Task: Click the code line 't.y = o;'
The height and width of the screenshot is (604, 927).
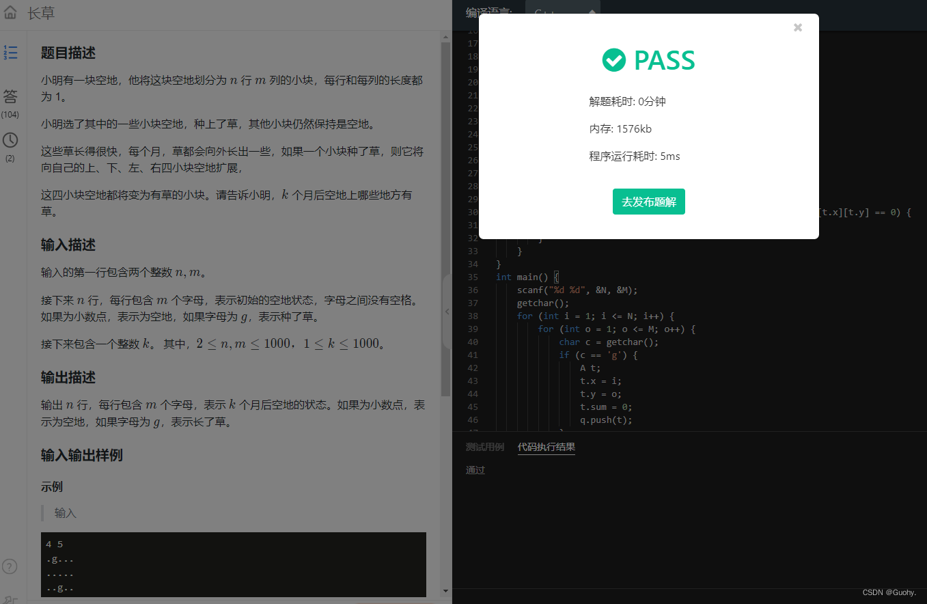Action: point(600,394)
